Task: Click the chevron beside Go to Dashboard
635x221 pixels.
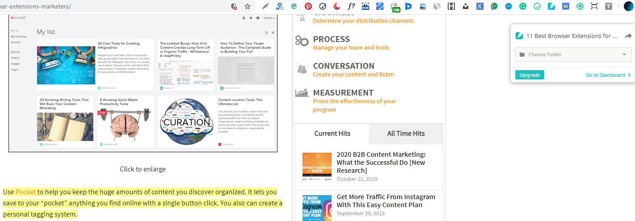Action: pyautogui.click(x=629, y=75)
